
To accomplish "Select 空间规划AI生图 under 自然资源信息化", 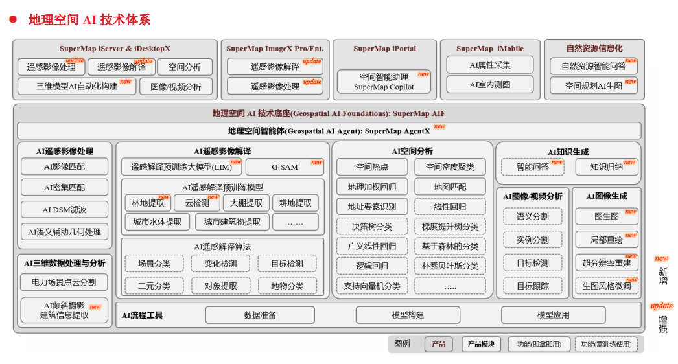I will click(594, 85).
